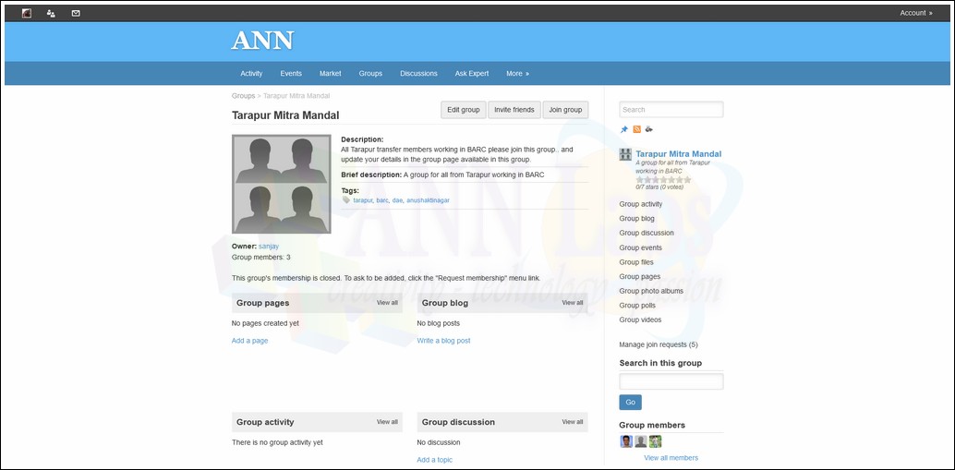955x470 pixels.
Task: Open the 'Write a blog post' link
Action: pyautogui.click(x=443, y=341)
